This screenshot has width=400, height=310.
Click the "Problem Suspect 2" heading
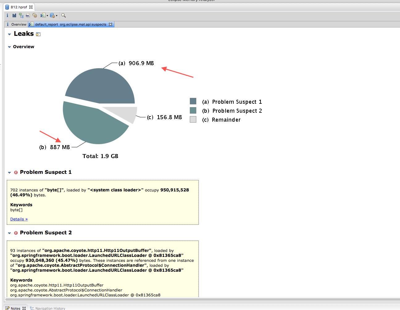[x=46, y=233]
